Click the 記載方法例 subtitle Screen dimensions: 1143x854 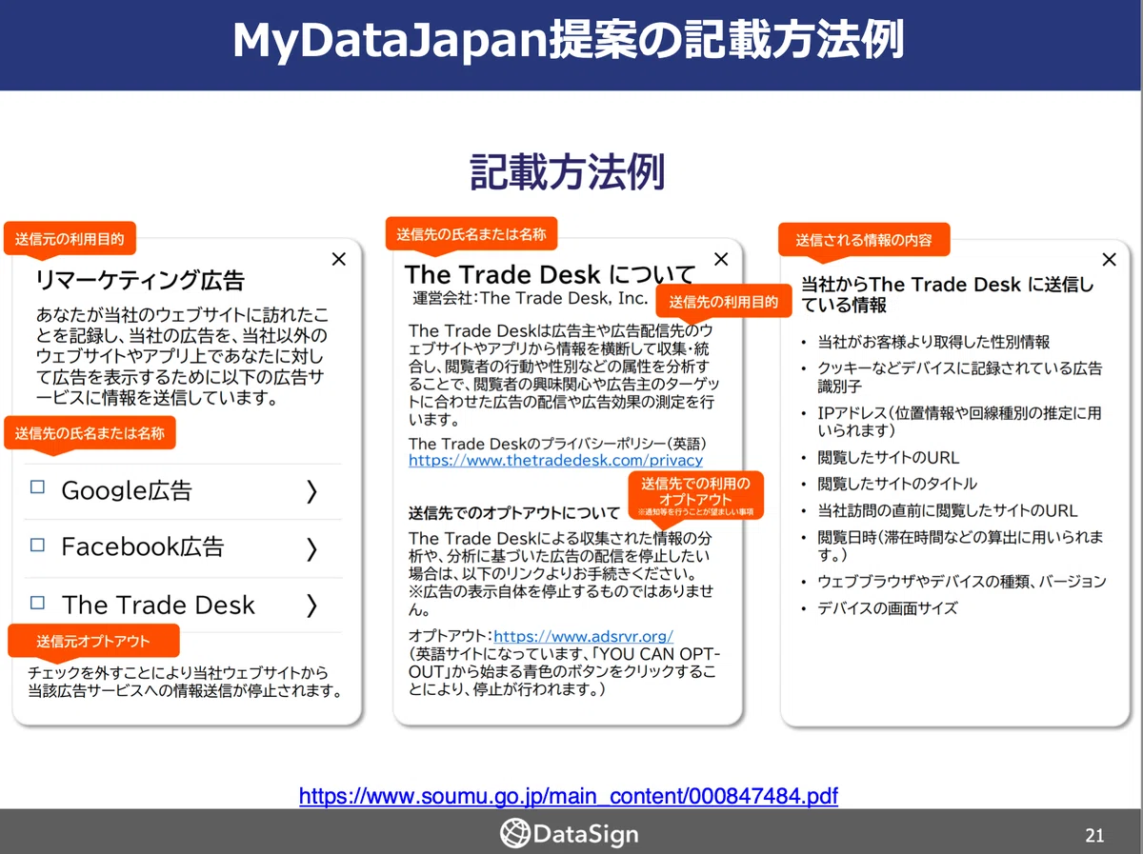568,172
